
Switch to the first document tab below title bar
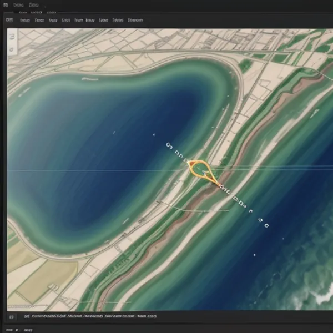coord(22,12)
